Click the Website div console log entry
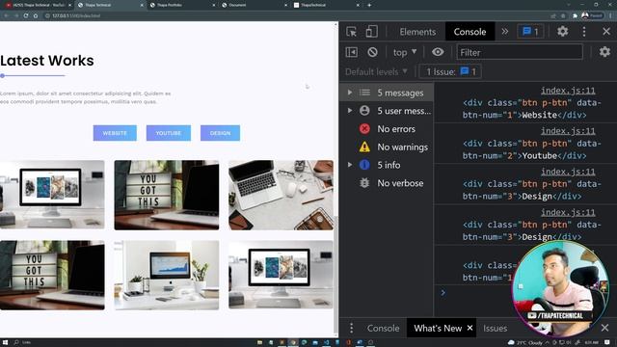Image resolution: width=617 pixels, height=347 pixels. 531,109
